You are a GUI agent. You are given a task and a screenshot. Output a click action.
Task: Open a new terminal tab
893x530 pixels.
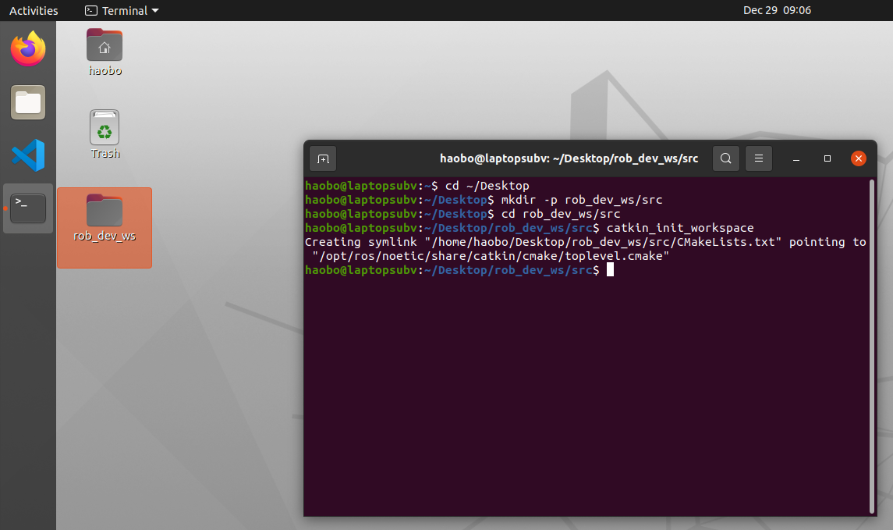[x=323, y=158]
